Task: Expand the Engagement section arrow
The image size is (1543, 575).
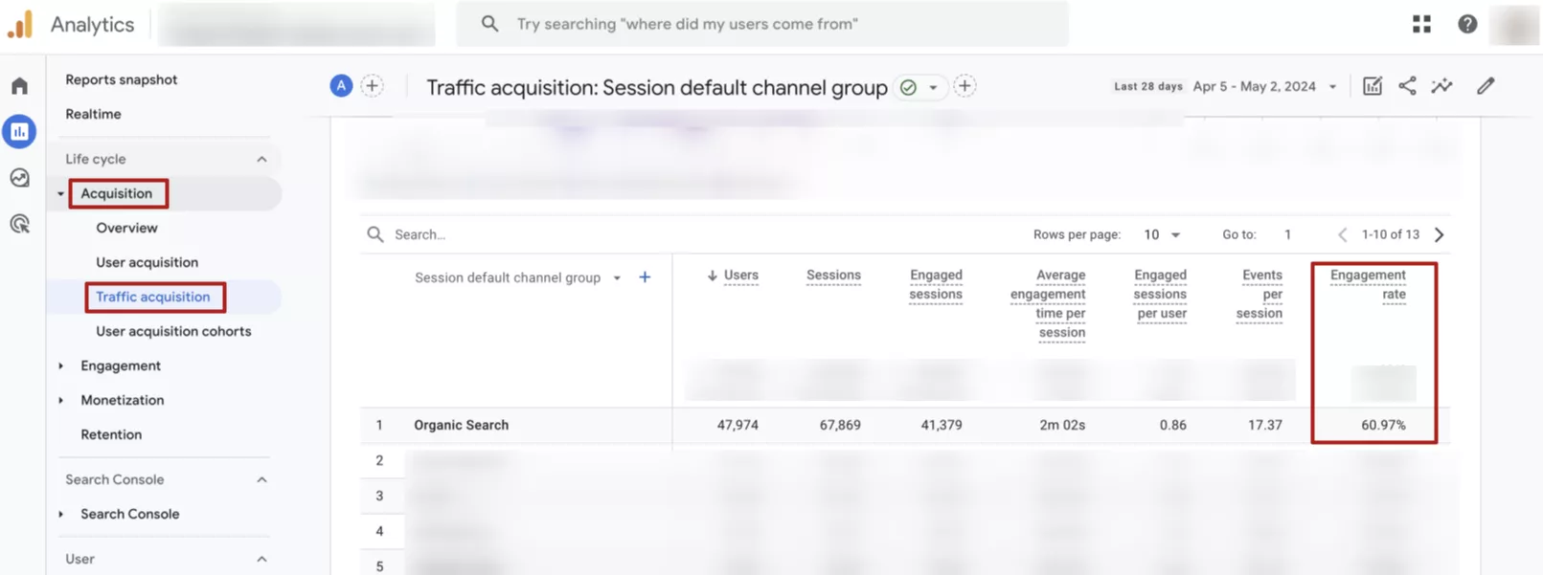Action: pos(60,365)
